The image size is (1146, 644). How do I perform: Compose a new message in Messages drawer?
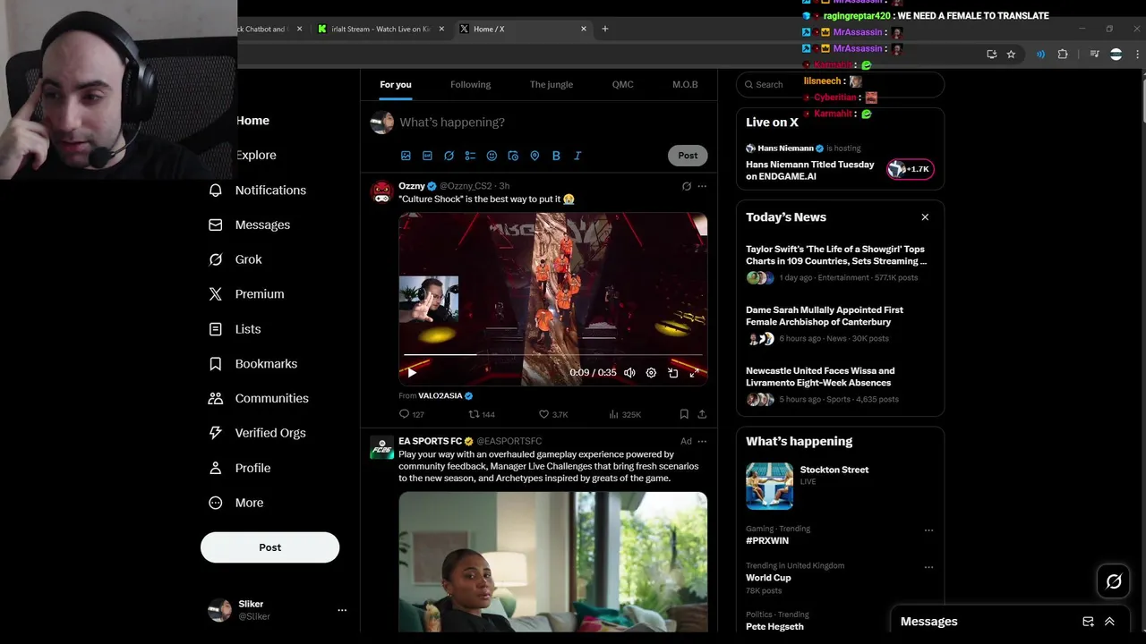1088,622
